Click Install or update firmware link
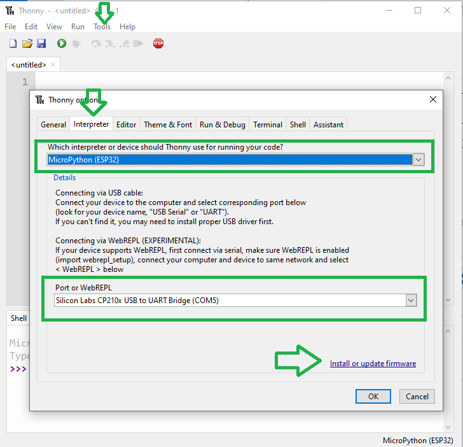The width and height of the screenshot is (463, 447). click(373, 364)
